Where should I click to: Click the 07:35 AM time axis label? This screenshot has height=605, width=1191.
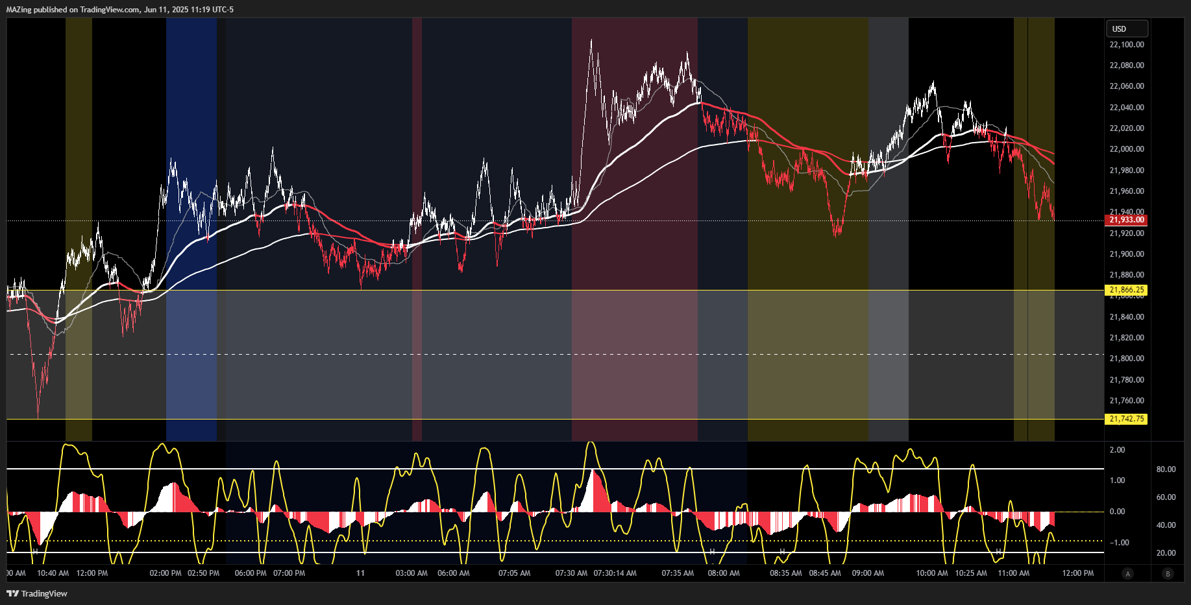click(678, 573)
